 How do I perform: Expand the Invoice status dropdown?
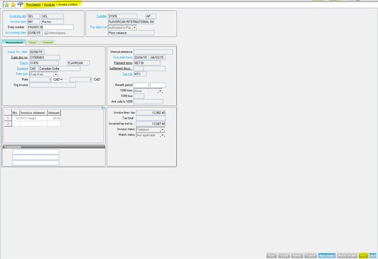pyautogui.click(x=162, y=129)
